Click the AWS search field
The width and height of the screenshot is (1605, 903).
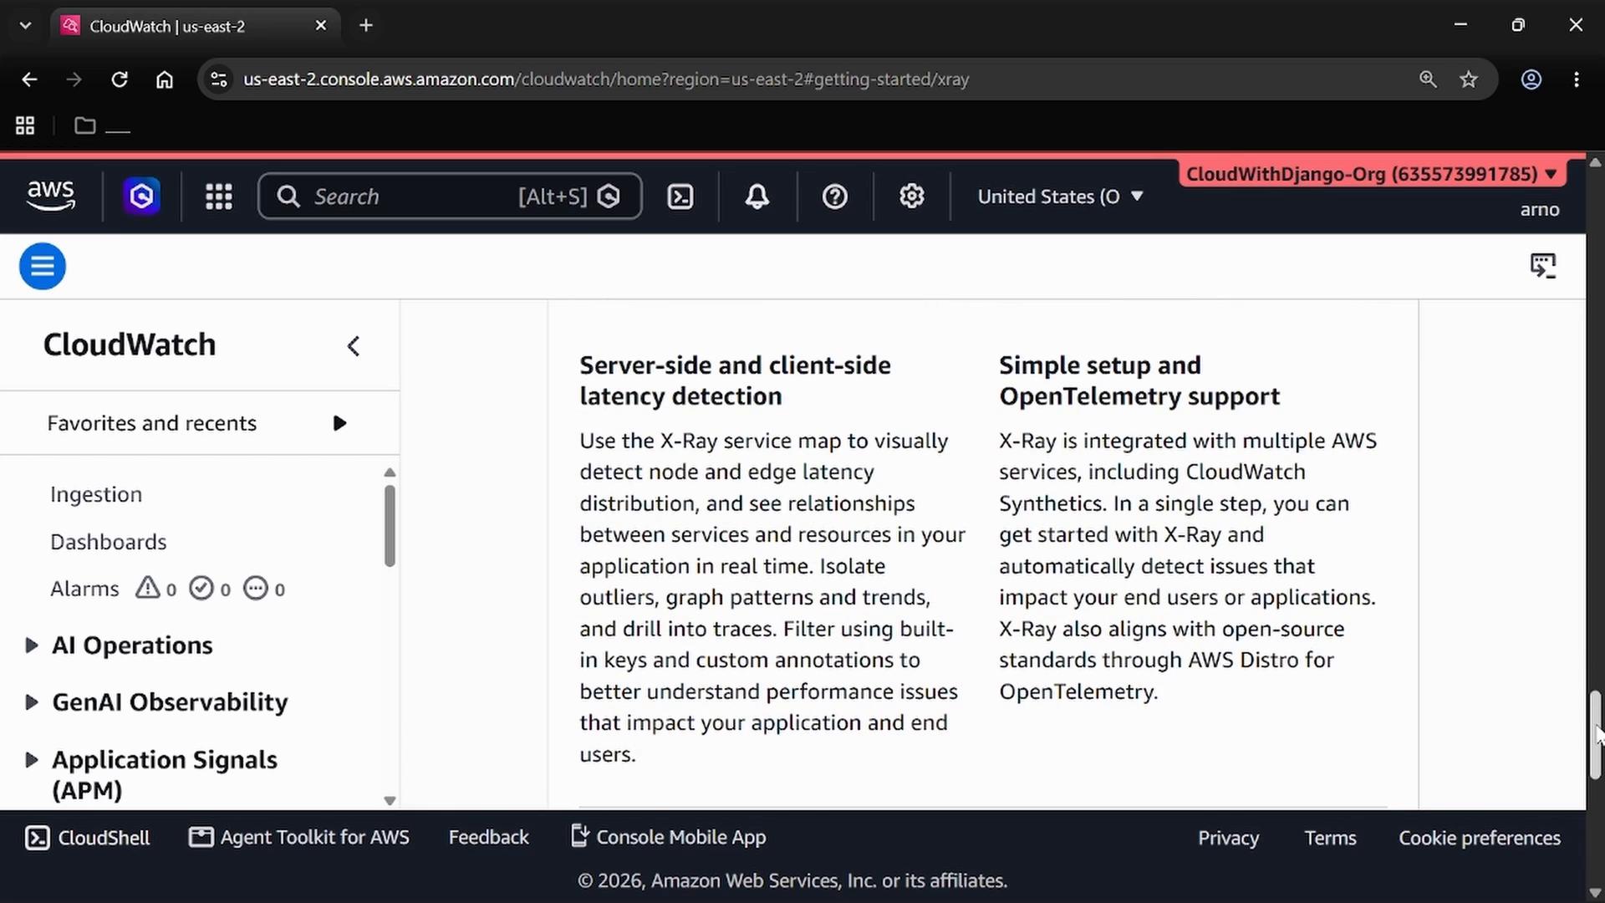click(x=450, y=196)
